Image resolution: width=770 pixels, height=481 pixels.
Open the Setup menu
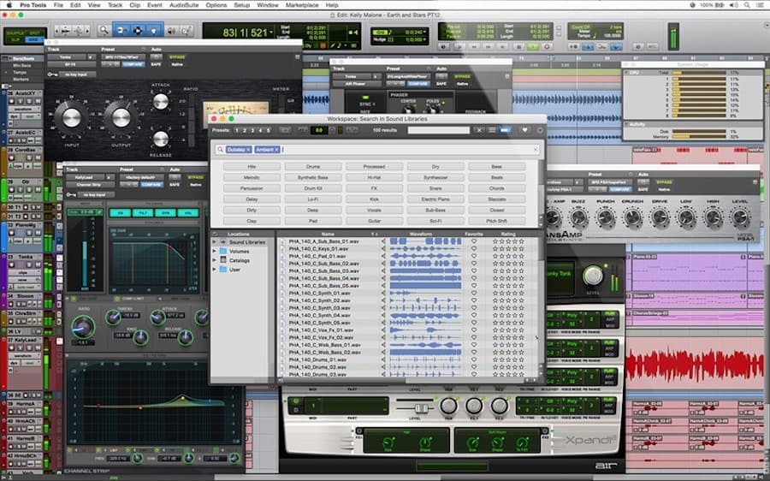point(242,5)
